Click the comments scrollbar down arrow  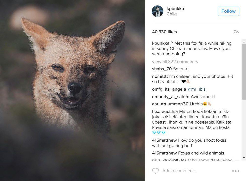tap(244, 158)
